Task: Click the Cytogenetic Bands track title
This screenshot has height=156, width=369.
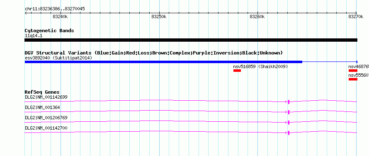Action: click(x=49, y=31)
